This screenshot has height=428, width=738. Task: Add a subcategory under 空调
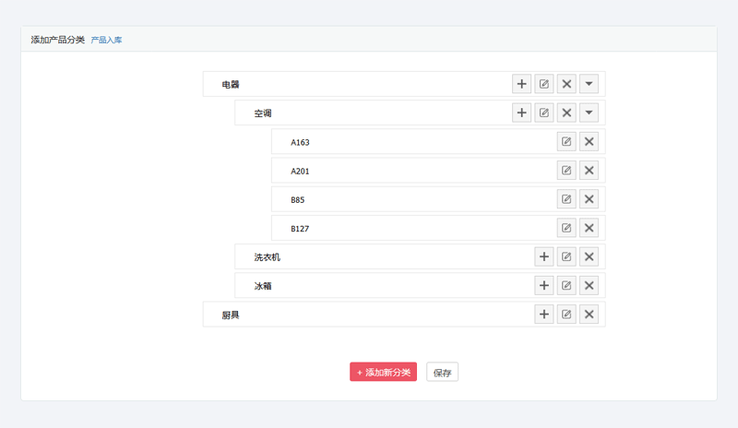click(x=522, y=113)
